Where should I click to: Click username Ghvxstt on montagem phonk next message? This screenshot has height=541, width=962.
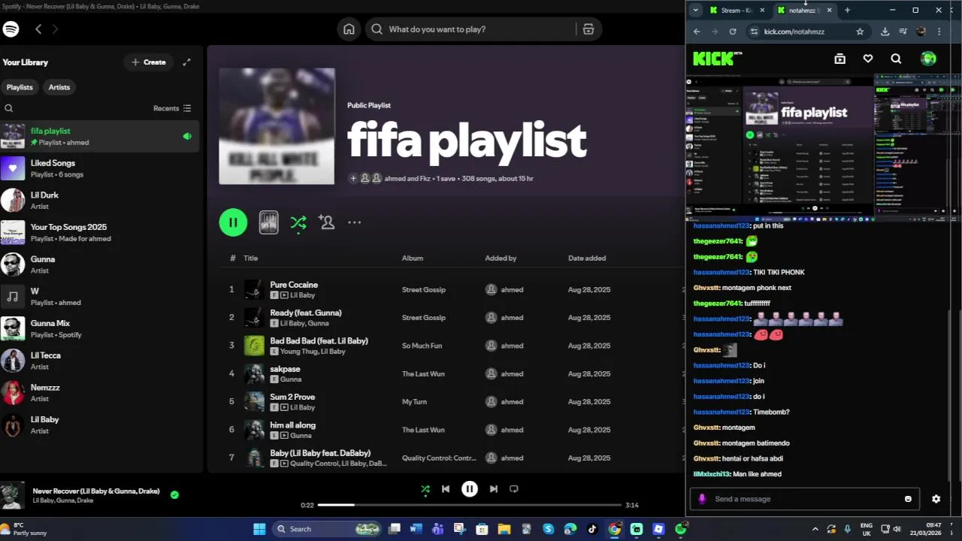pyautogui.click(x=706, y=288)
